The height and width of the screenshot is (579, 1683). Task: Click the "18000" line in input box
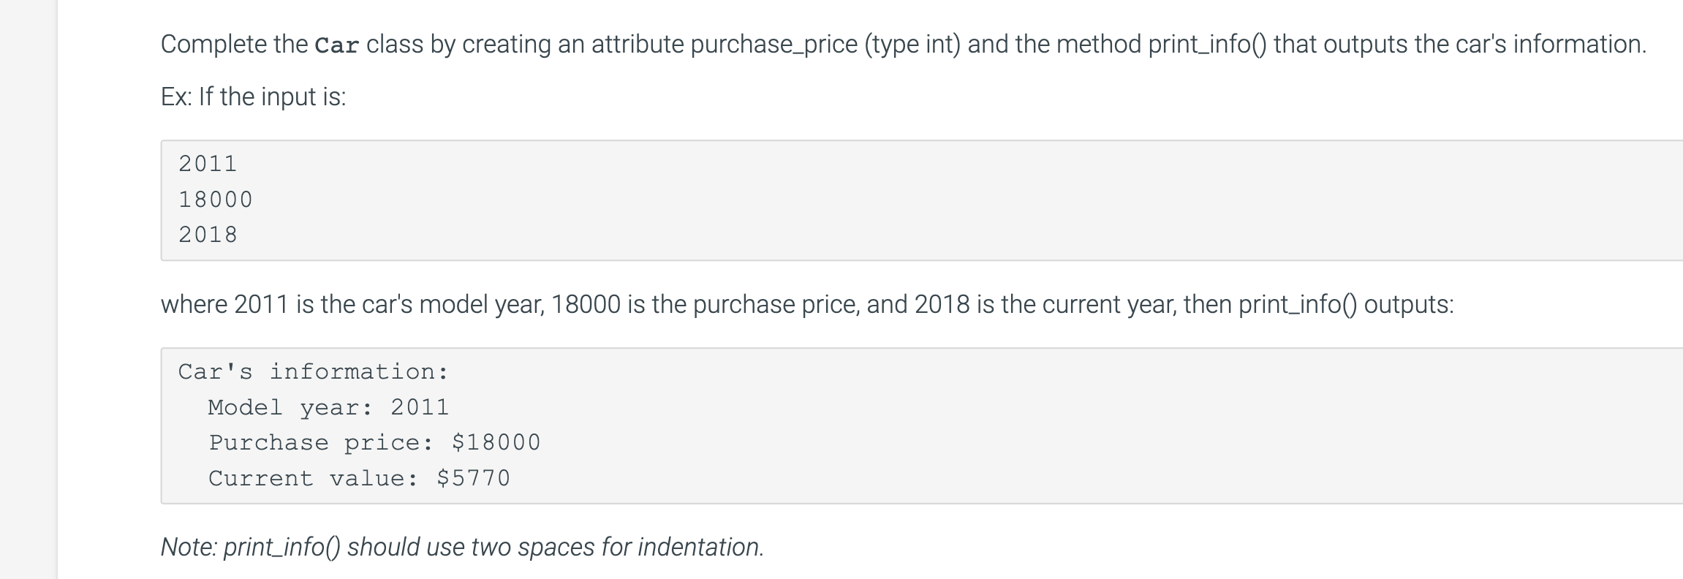click(x=215, y=200)
